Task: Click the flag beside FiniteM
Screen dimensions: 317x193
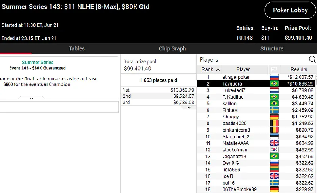Action: [274, 110]
